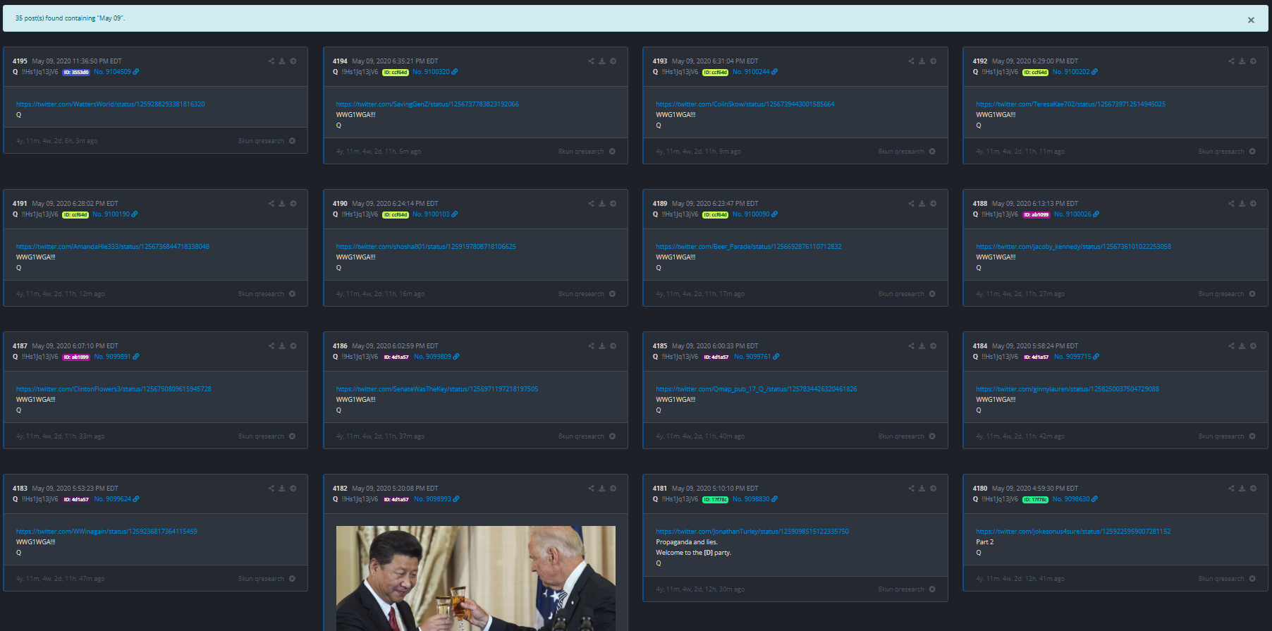Open the JonathanTurley Twitter status link
Viewport: 1272px width, 631px height.
pyautogui.click(x=752, y=532)
